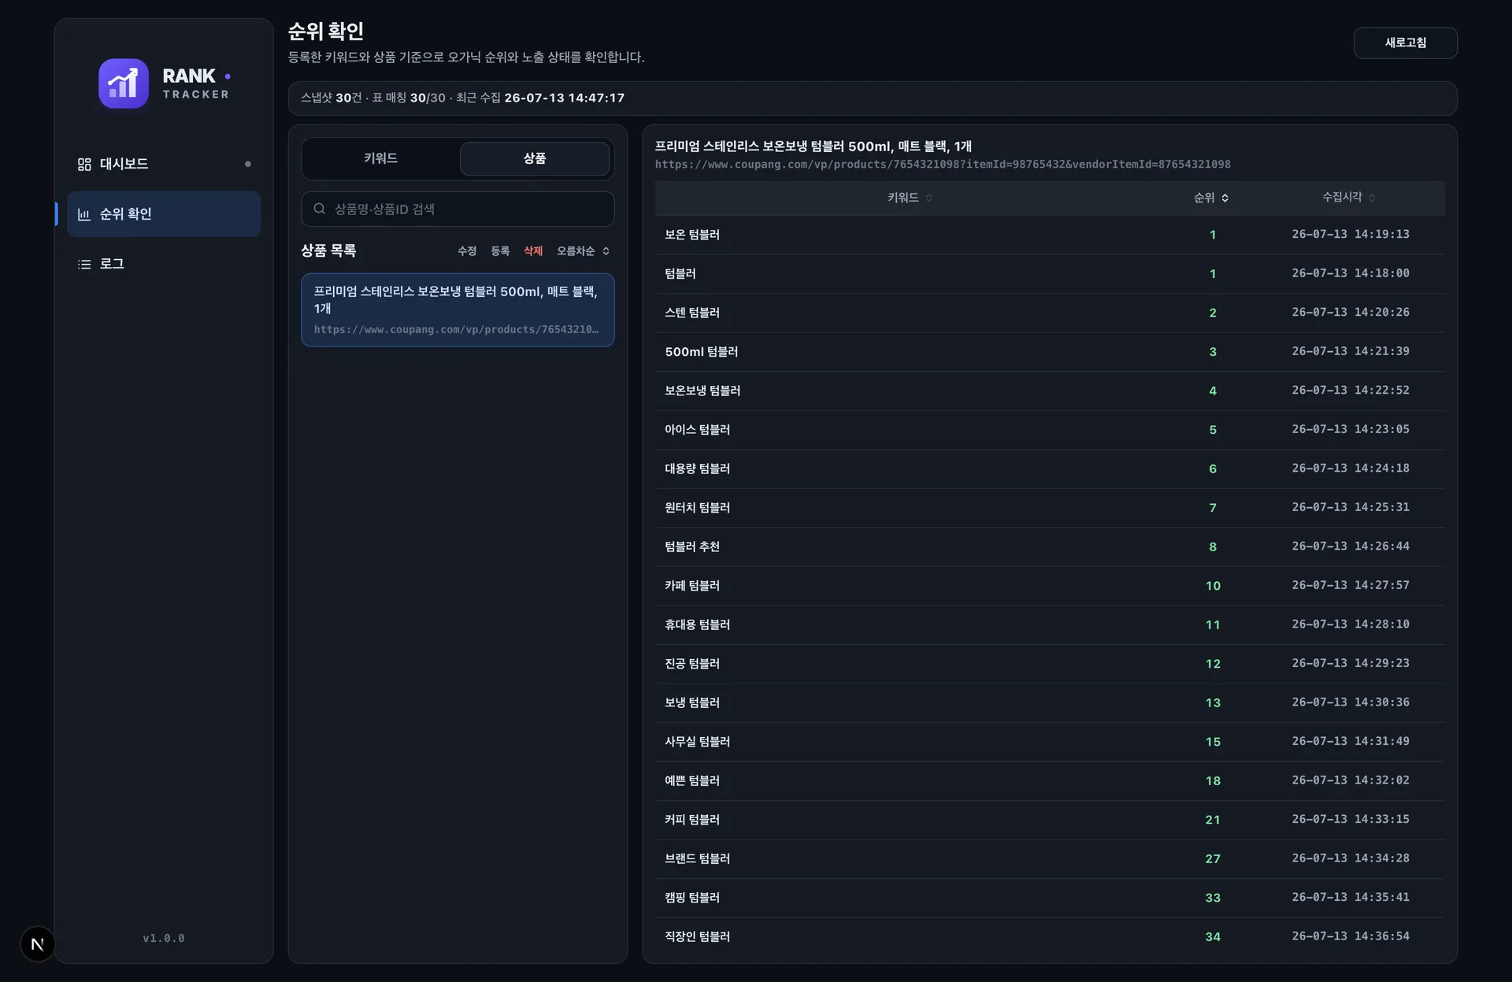Click the v1.0.0 version label
Image resolution: width=1512 pixels, height=982 pixels.
pos(164,938)
